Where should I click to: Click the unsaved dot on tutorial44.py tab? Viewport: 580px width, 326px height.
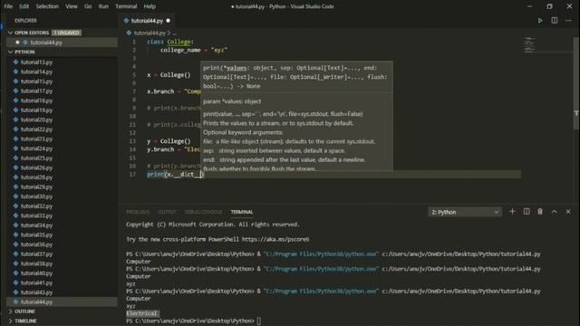[x=169, y=21]
